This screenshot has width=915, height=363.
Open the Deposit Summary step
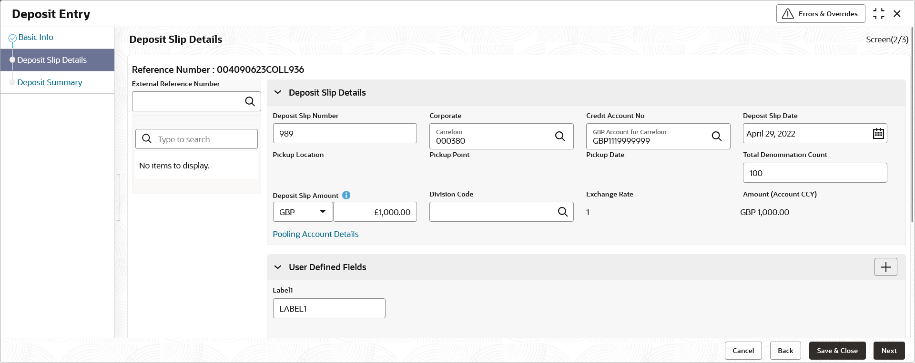[x=50, y=82]
